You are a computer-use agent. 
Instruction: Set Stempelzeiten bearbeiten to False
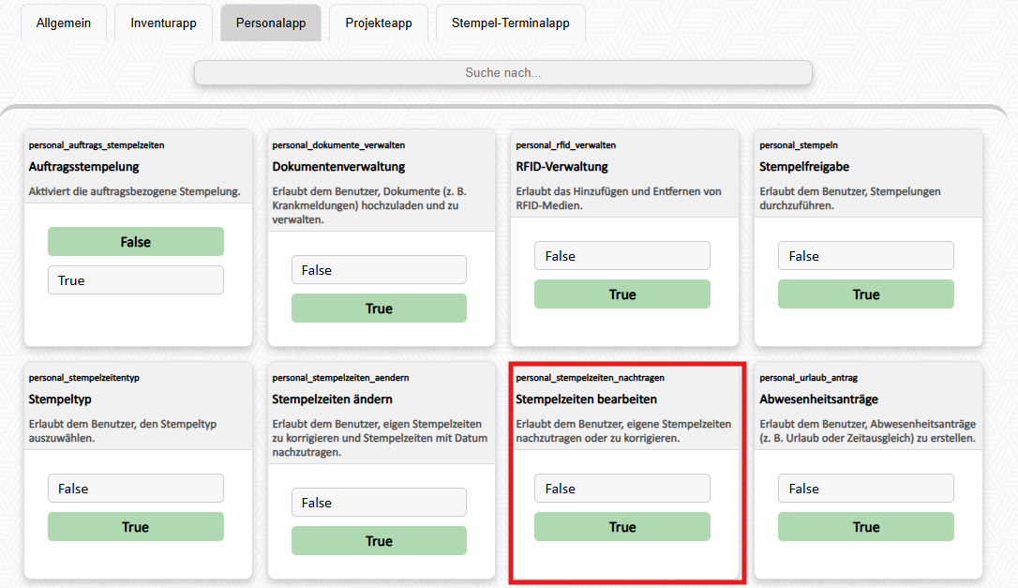click(622, 489)
